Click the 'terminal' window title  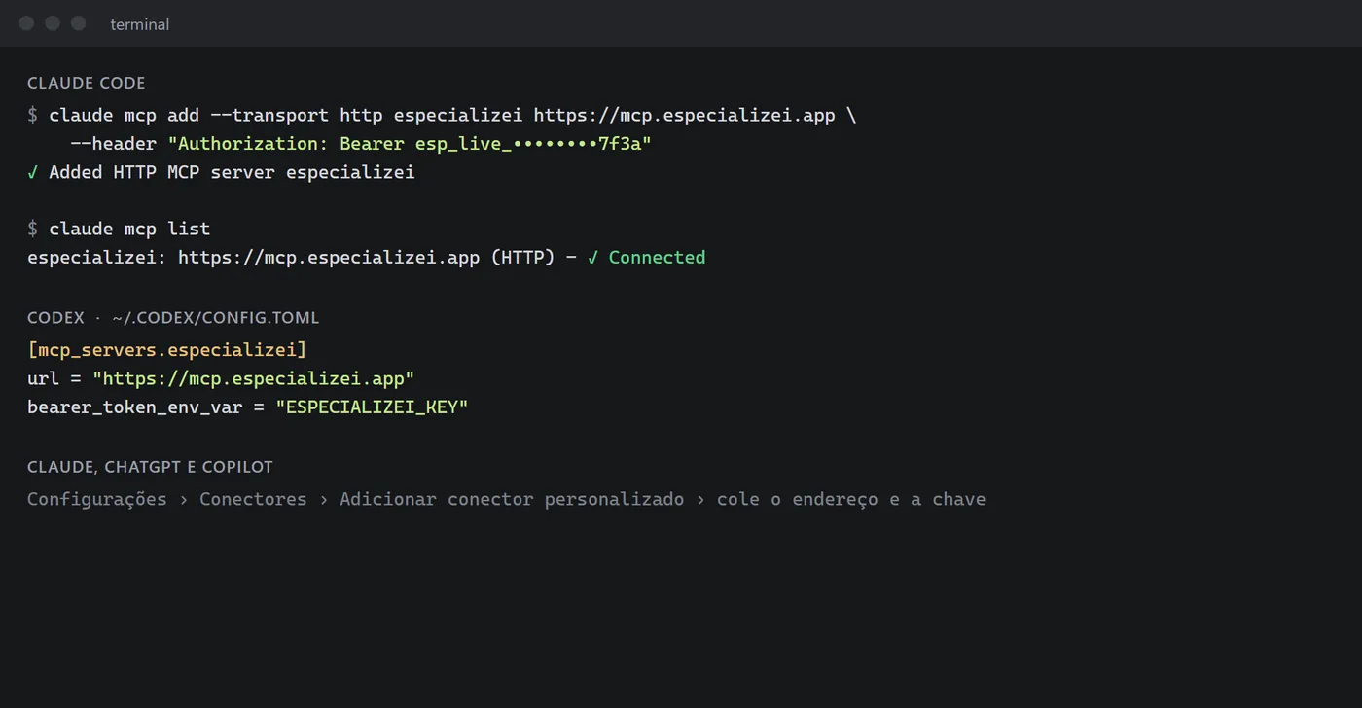140,24
